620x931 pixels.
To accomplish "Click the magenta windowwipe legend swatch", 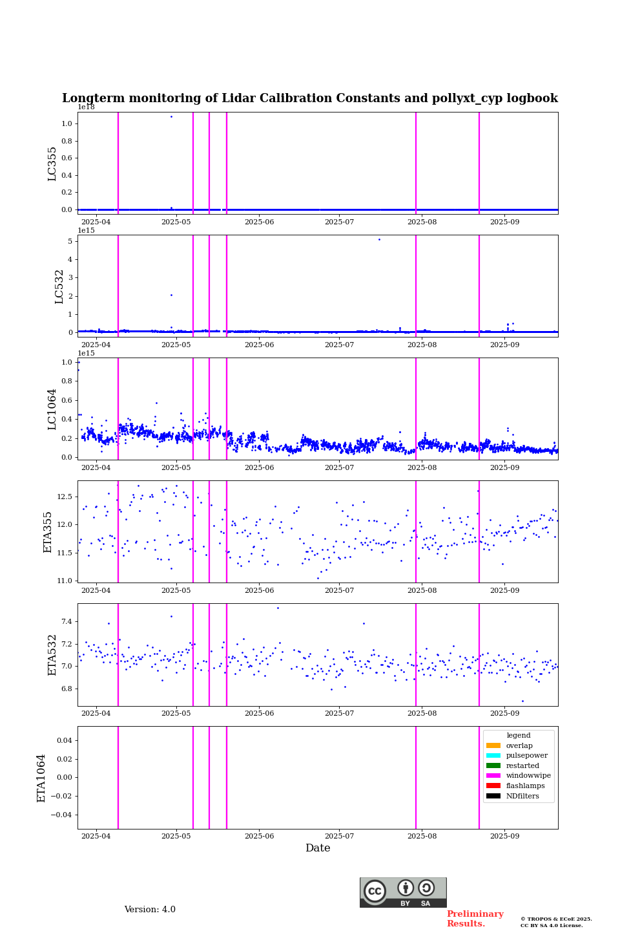I will 493,775.
